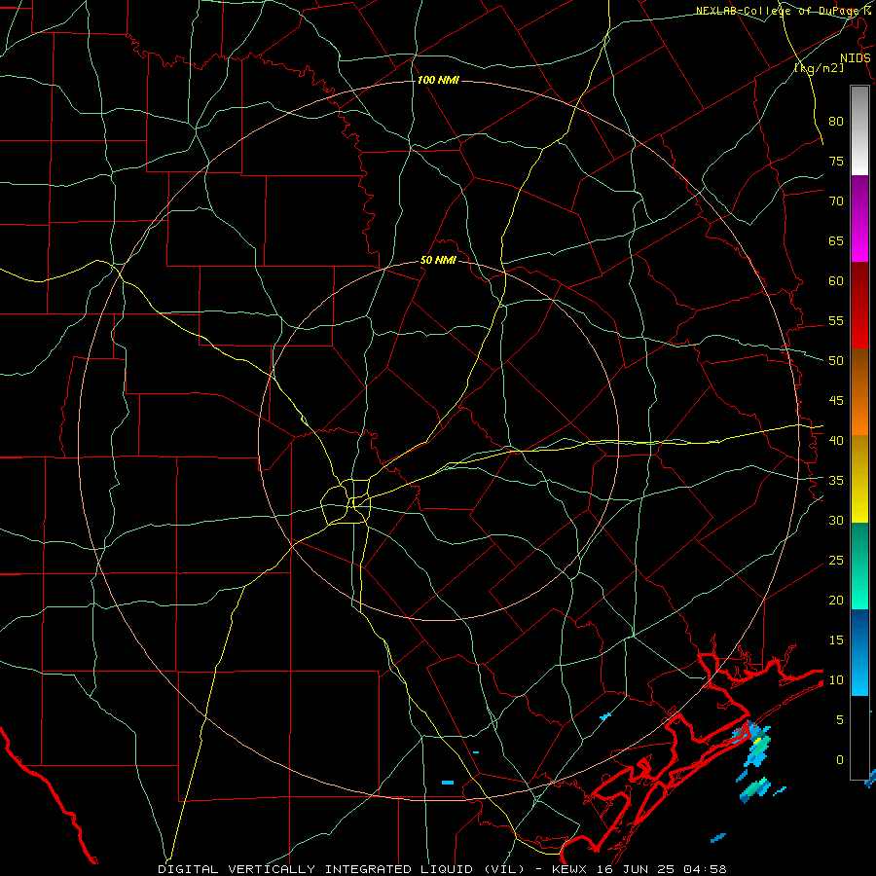Click the offshore echo cluster with yellow core
Screen dimensions: 876x876
coord(754,745)
